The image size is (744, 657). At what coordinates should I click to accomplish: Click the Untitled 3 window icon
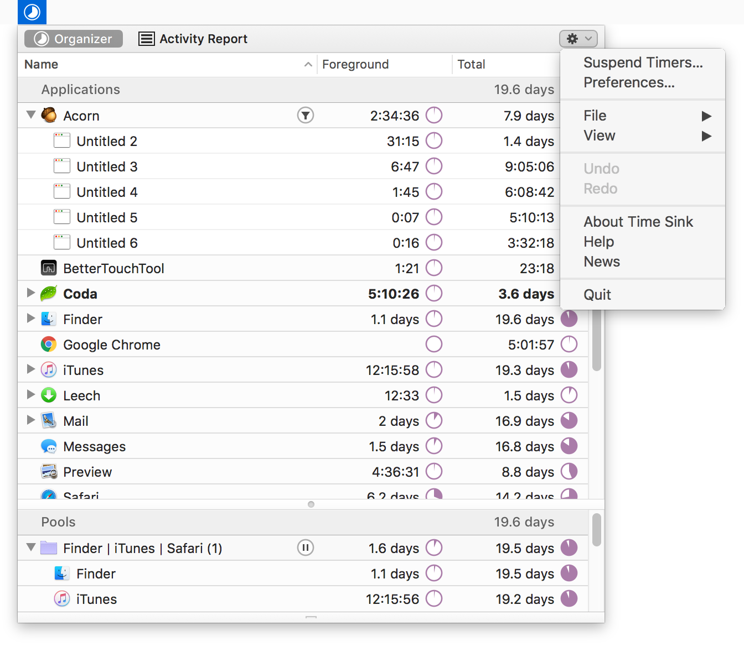(x=62, y=166)
